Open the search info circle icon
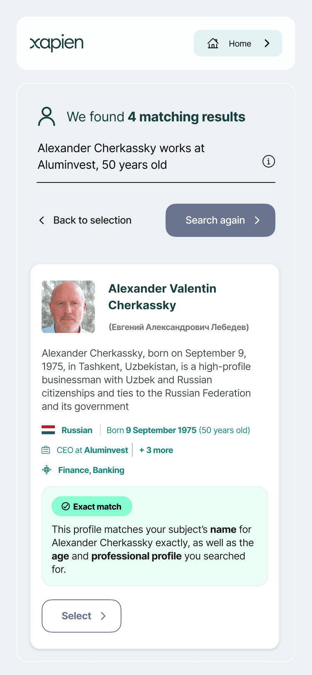Image resolution: width=312 pixels, height=675 pixels. pos(269,161)
